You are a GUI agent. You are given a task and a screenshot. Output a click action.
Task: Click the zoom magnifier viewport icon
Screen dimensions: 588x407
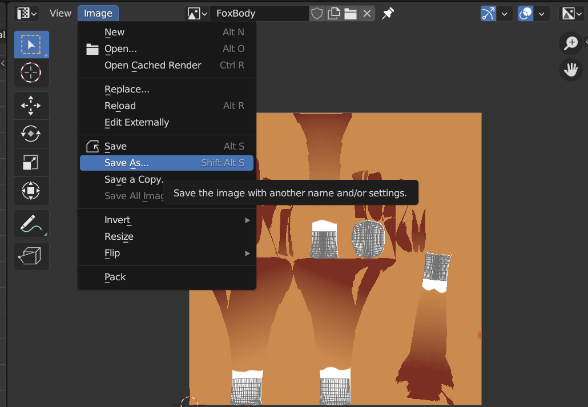[x=571, y=43]
